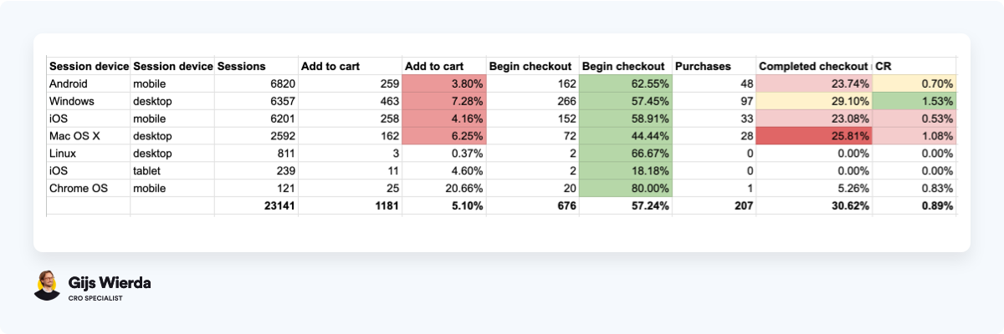Viewport: 1004px width, 334px height.
Task: Click the Gijs Wierda author name
Action: [x=110, y=283]
